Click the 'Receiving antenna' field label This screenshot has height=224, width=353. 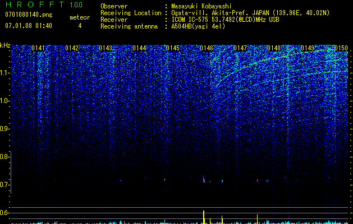(129, 26)
